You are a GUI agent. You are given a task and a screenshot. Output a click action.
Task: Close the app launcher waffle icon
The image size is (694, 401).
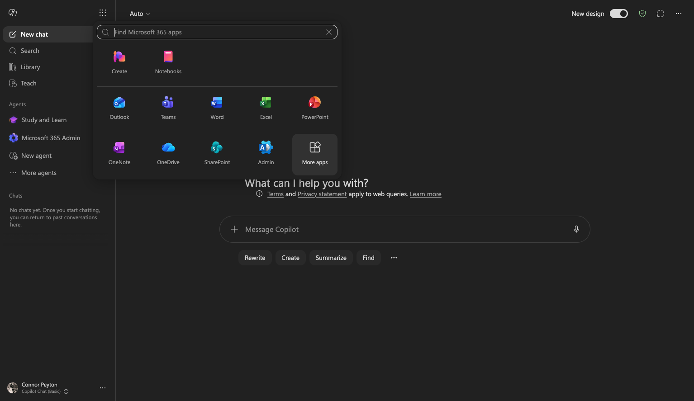[x=103, y=13]
